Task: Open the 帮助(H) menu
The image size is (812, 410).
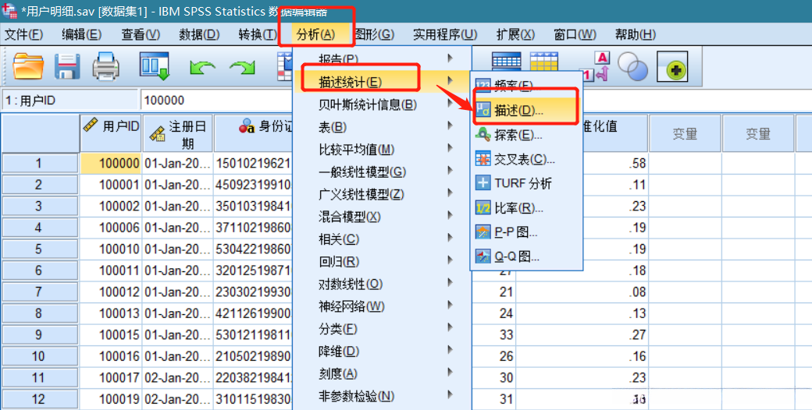Action: [x=635, y=34]
